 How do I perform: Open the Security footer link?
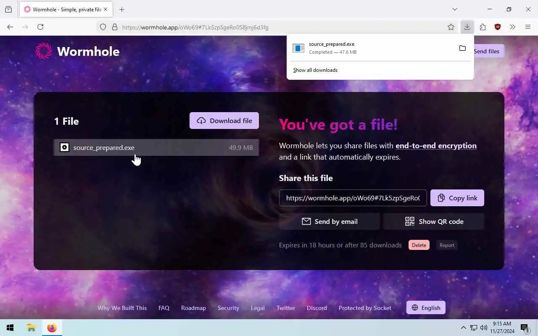(x=228, y=308)
